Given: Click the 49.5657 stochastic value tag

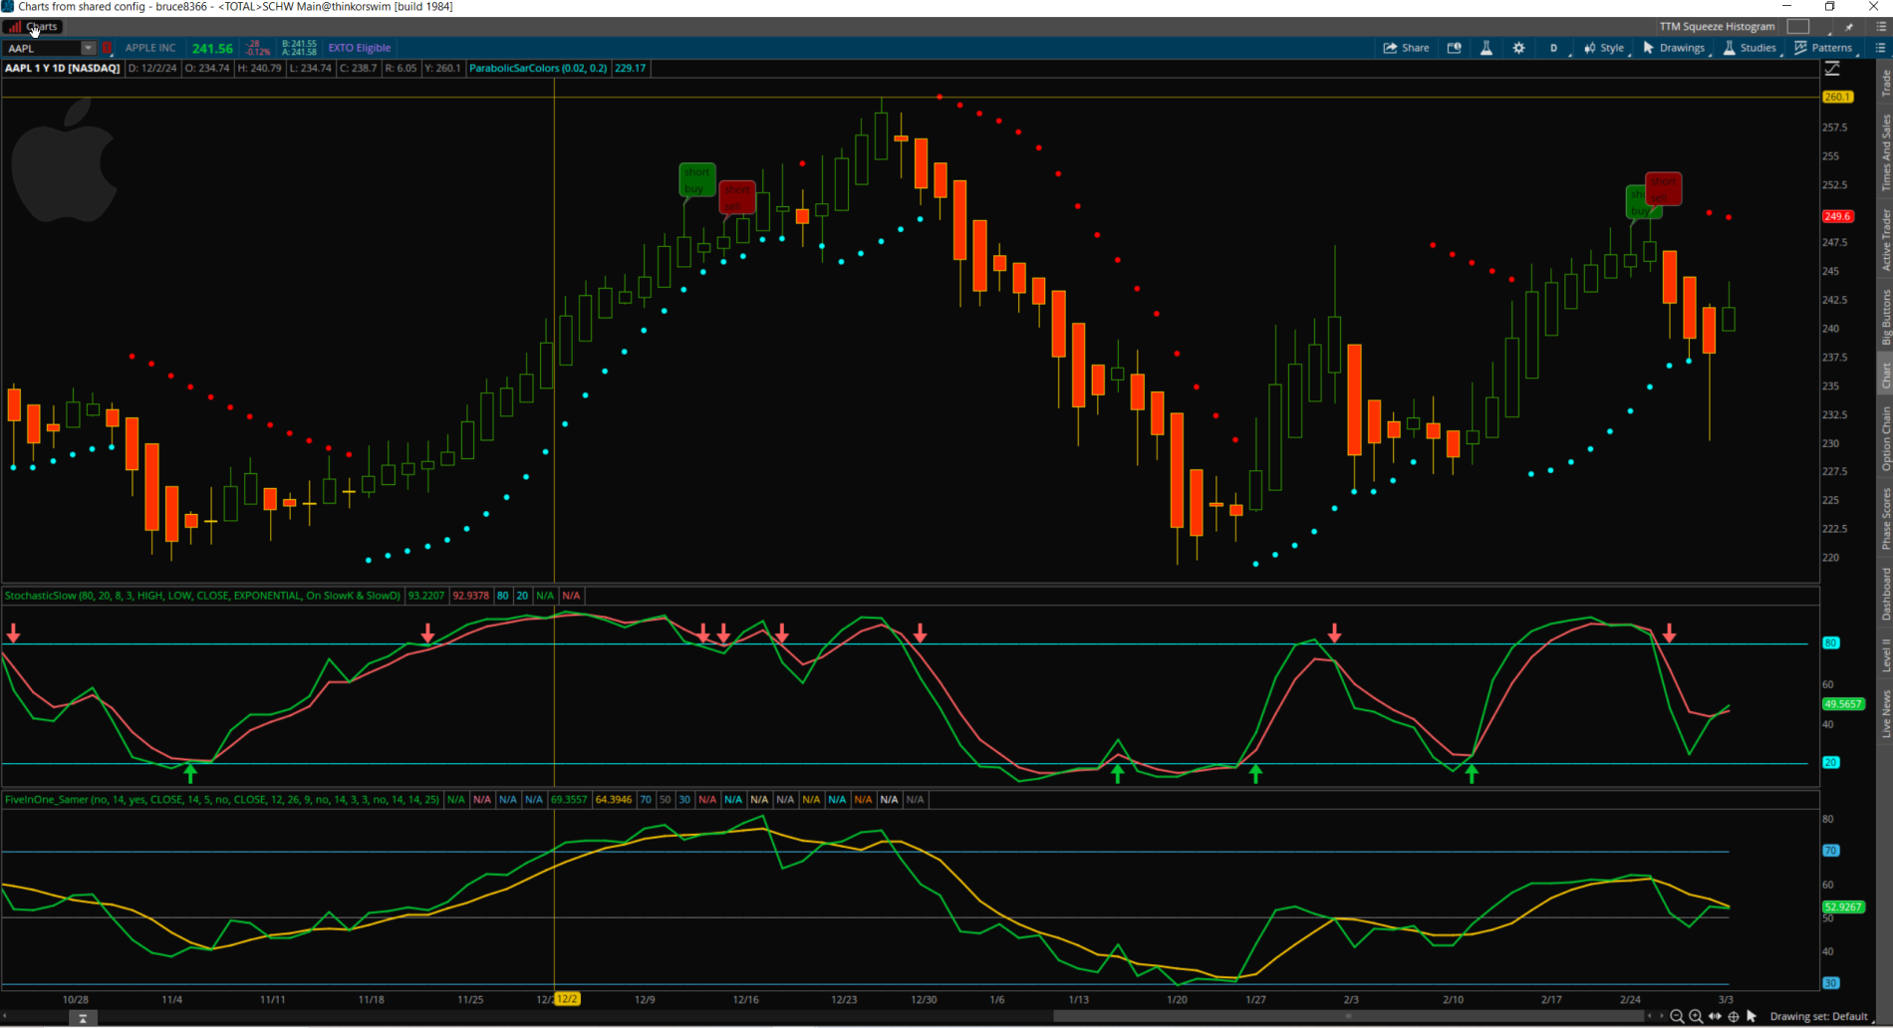Looking at the screenshot, I should pos(1842,704).
